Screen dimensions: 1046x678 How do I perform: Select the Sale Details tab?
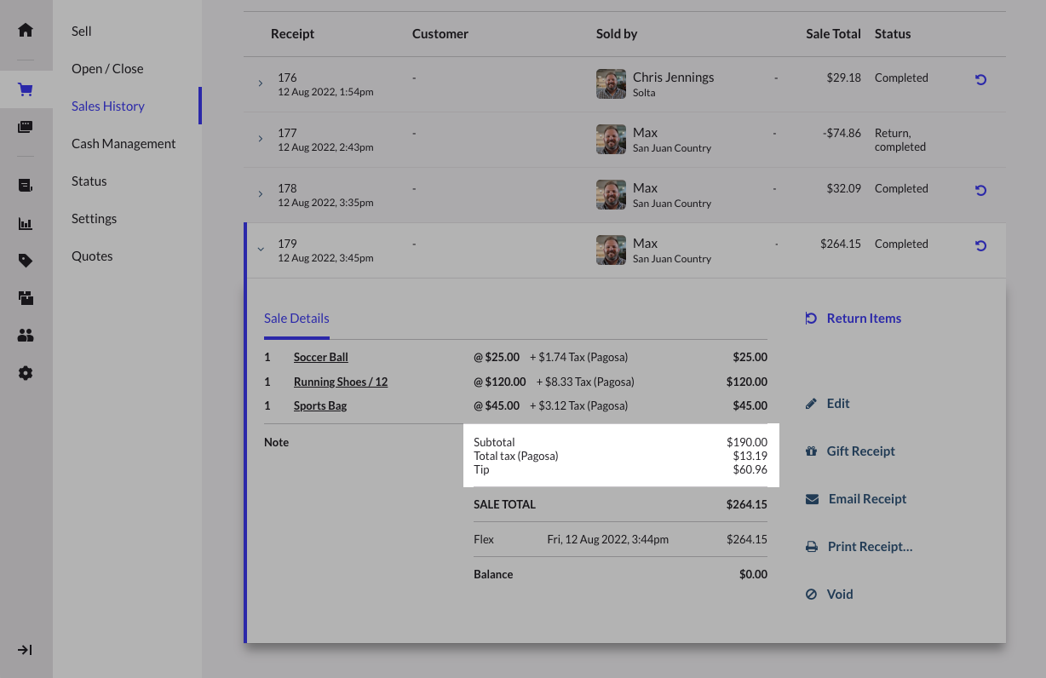(296, 319)
